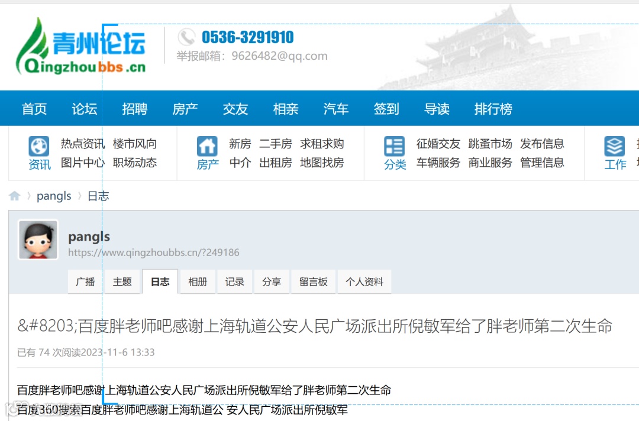Open the 车辆服务 link
The height and width of the screenshot is (421, 639).
pos(438,163)
